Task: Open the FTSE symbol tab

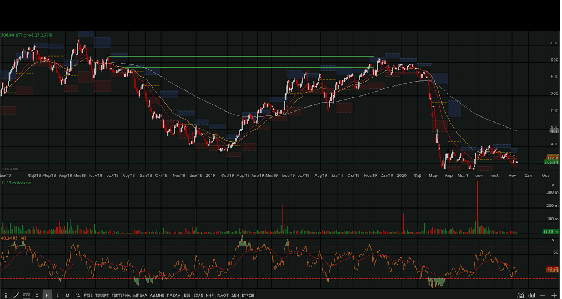Action: coord(88,295)
